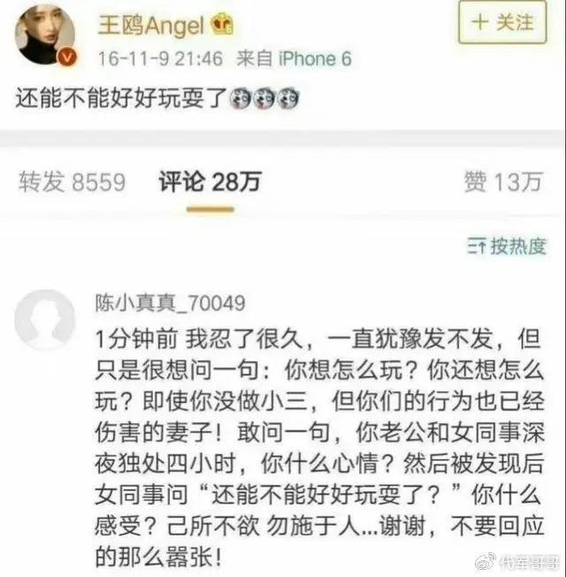
Task: Click the orange verified V badge
Action: coord(67,57)
